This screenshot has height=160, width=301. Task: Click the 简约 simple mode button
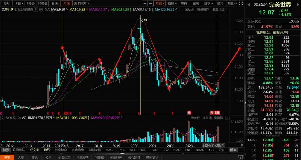click(x=220, y=3)
